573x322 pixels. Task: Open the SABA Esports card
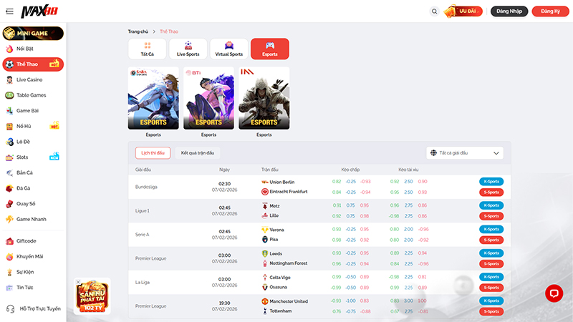pos(153,98)
